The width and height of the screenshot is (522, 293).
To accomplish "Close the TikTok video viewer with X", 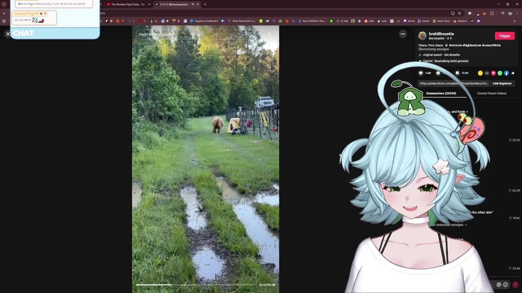I will click(x=8, y=34).
